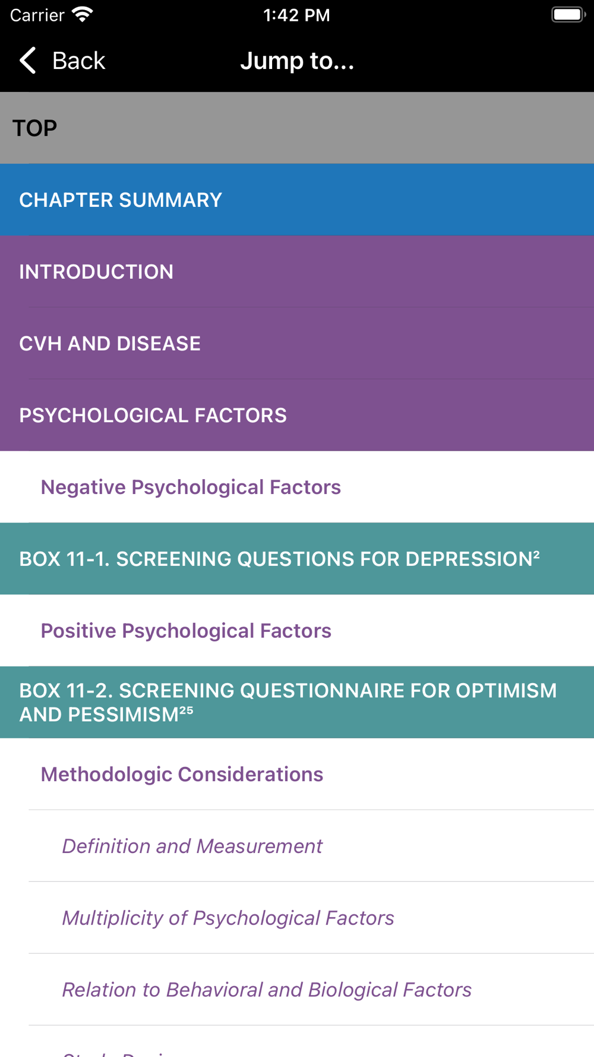Open Box 11-2 optimism and pessimism questionnaire
Screen dimensions: 594x1057
tap(297, 702)
